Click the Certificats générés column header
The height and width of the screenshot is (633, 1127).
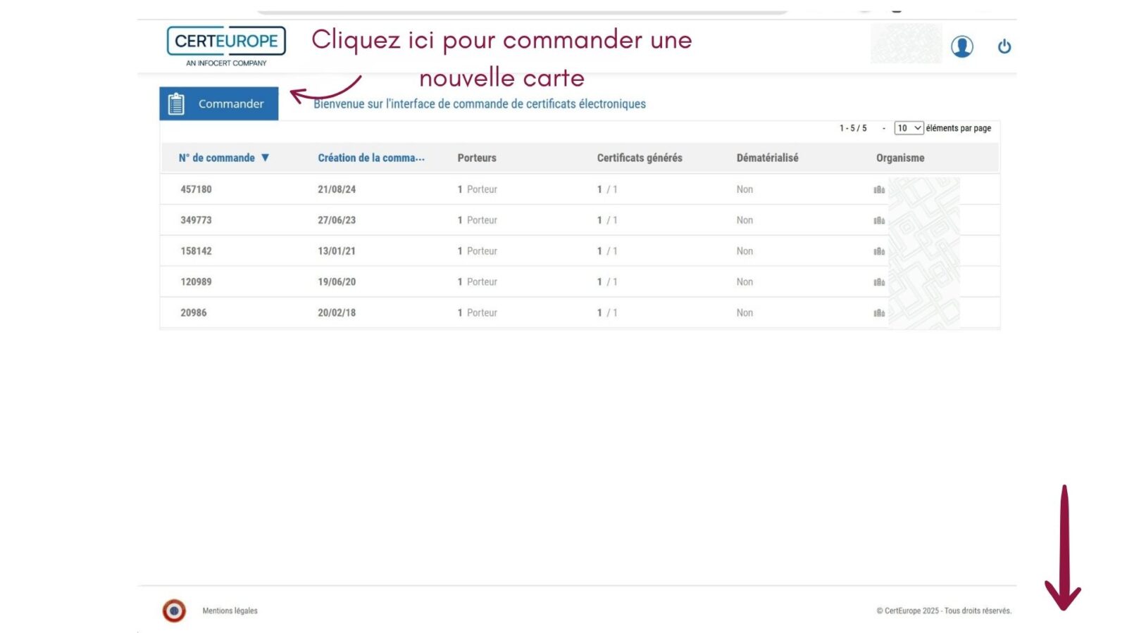(640, 158)
